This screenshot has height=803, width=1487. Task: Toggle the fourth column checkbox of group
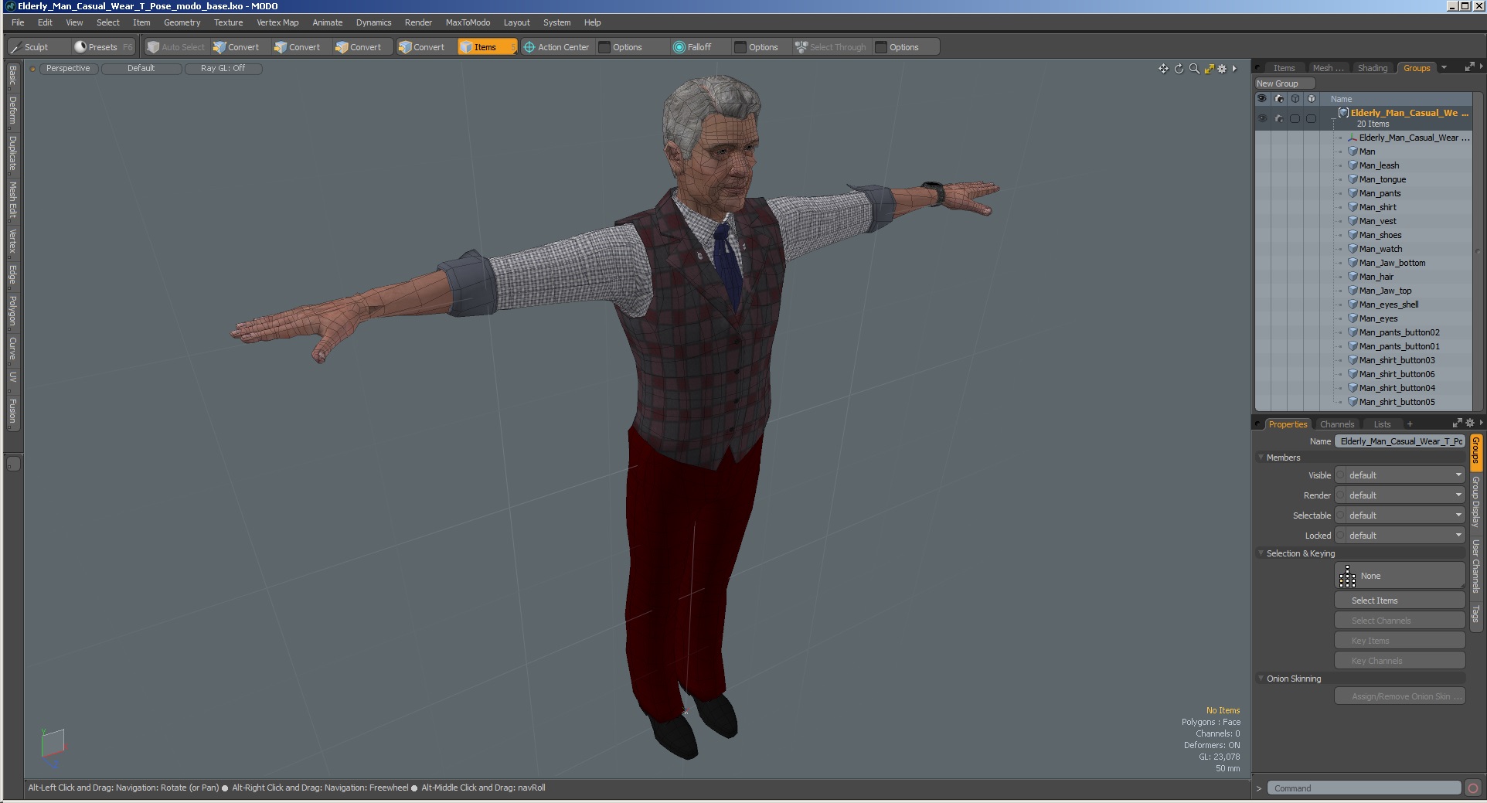coord(1311,118)
